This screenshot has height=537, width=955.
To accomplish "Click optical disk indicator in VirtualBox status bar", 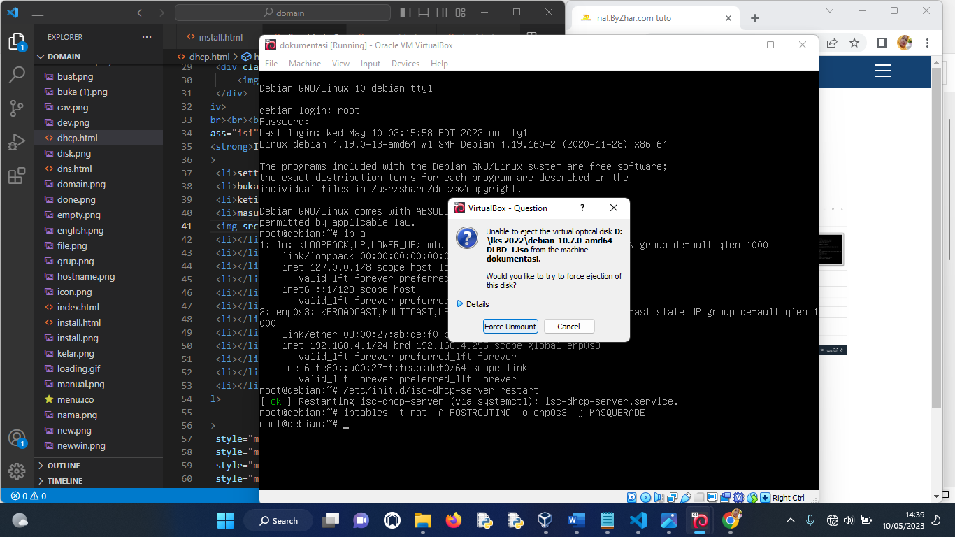I will click(645, 497).
